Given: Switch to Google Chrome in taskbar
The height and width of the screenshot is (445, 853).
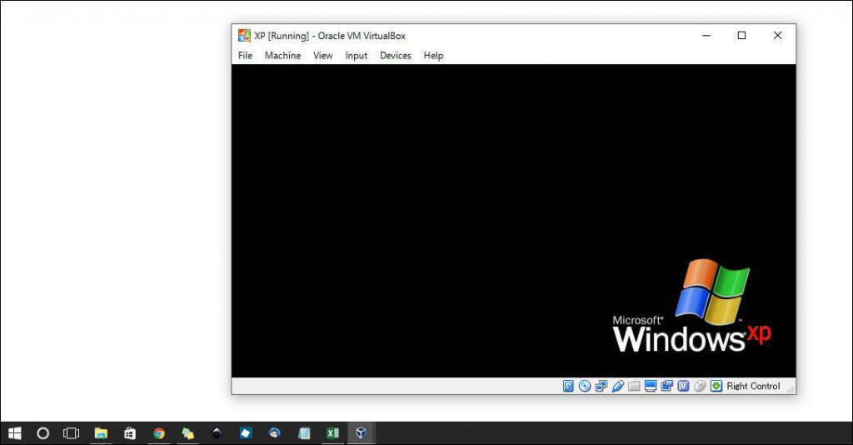Looking at the screenshot, I should point(159,433).
